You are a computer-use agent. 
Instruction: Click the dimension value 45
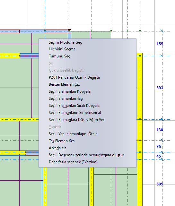[159, 156]
